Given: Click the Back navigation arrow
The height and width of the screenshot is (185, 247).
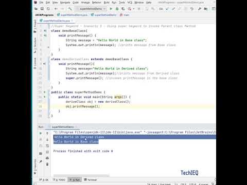Looking at the screenshot, I should click(56, 9).
